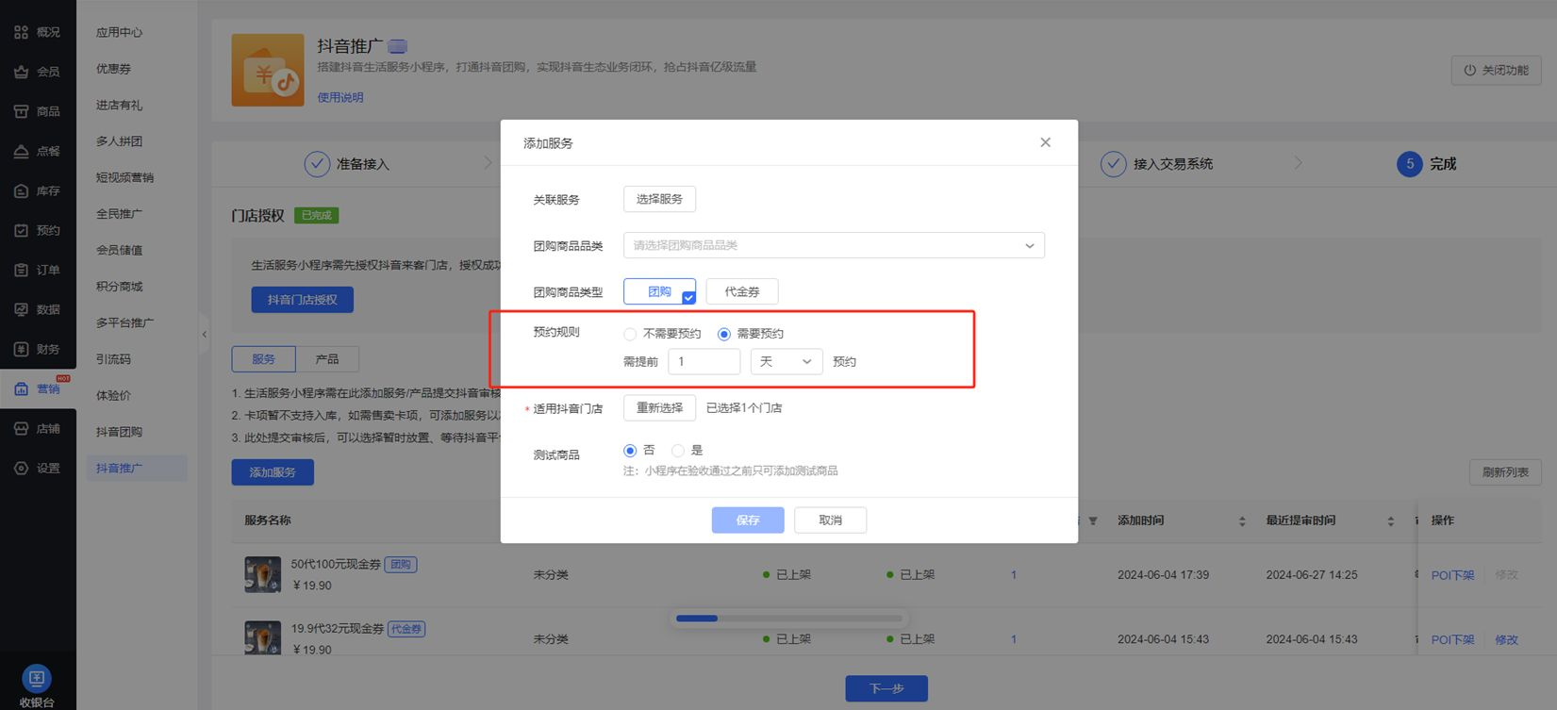Click POI下架 for 50代100元现金券 row
1557x710 pixels.
click(x=1452, y=574)
